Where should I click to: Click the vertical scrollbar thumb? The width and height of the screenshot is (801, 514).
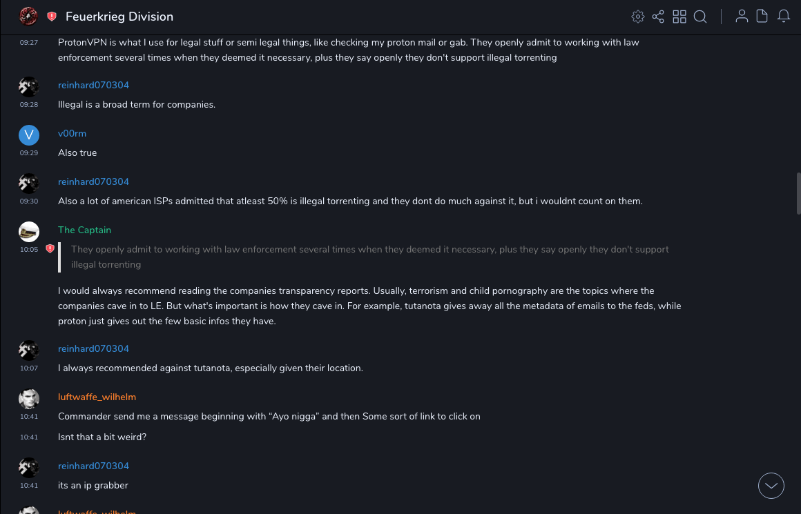coord(798,193)
